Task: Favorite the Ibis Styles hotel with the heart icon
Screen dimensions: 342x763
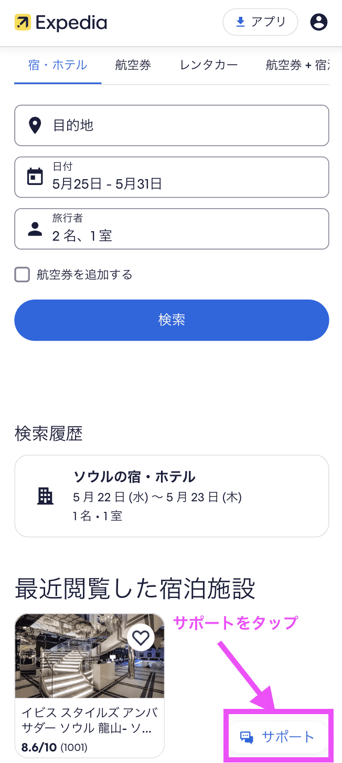Action: tap(141, 637)
